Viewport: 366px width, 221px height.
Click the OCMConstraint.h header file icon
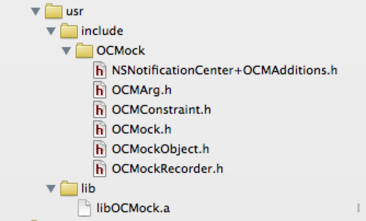(x=100, y=109)
